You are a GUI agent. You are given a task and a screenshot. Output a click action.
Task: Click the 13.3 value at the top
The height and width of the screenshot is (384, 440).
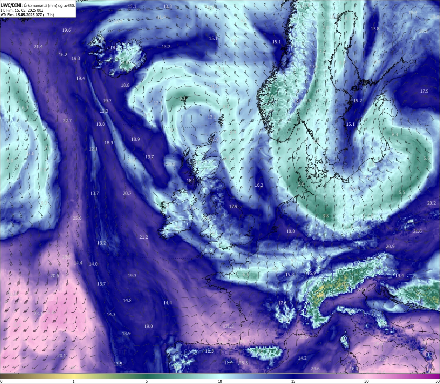tap(167, 7)
